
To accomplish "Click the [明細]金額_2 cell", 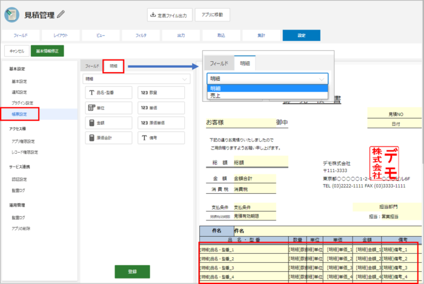I will pos(368,259).
